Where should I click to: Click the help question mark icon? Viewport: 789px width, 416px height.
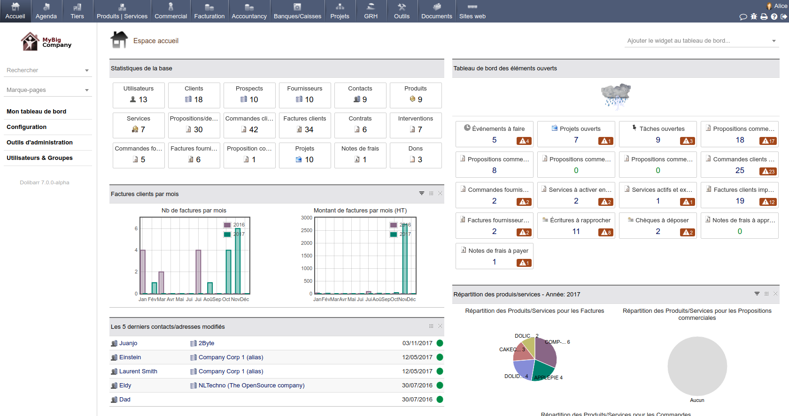[774, 17]
